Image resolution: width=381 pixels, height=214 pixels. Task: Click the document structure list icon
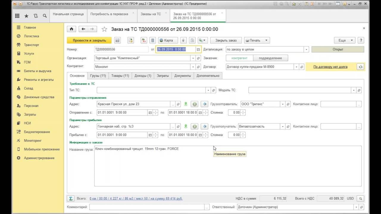click(x=152, y=40)
